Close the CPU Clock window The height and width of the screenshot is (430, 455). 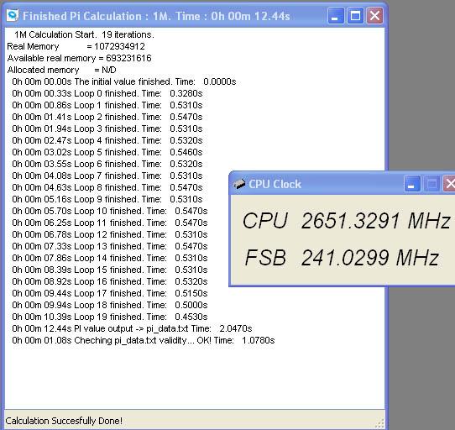click(449, 183)
